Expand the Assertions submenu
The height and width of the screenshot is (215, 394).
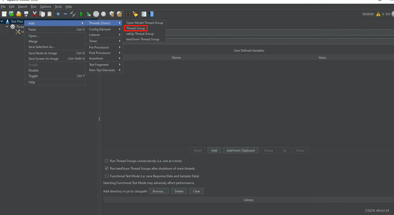tap(104, 58)
